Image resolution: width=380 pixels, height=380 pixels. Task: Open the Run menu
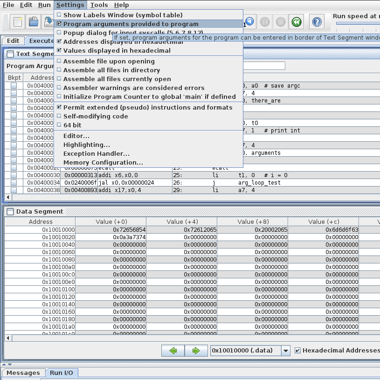pos(44,5)
